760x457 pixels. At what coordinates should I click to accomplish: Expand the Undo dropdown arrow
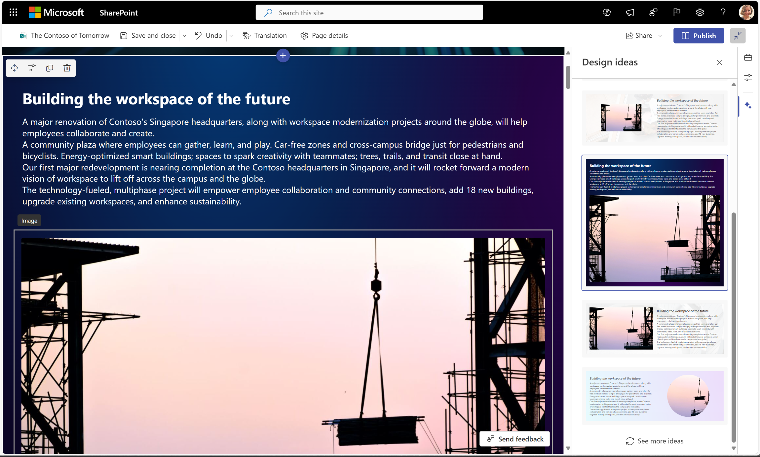[x=231, y=35]
